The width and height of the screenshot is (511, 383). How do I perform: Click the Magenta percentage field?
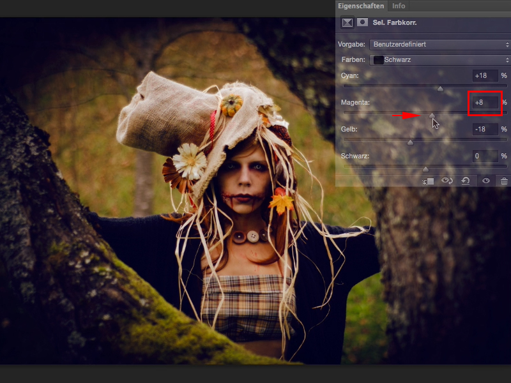485,103
